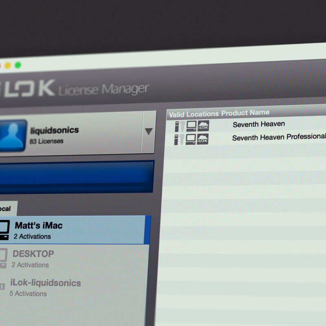
Task: Select the Seventh Heaven license name
Action: (x=259, y=124)
